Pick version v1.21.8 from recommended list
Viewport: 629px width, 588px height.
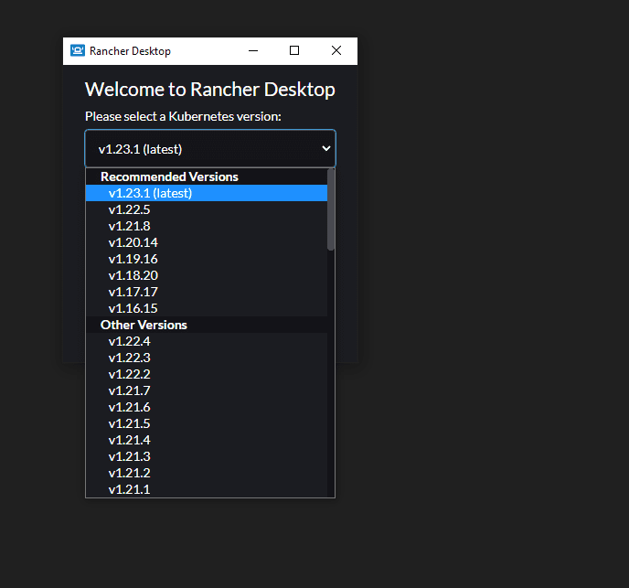click(207, 226)
